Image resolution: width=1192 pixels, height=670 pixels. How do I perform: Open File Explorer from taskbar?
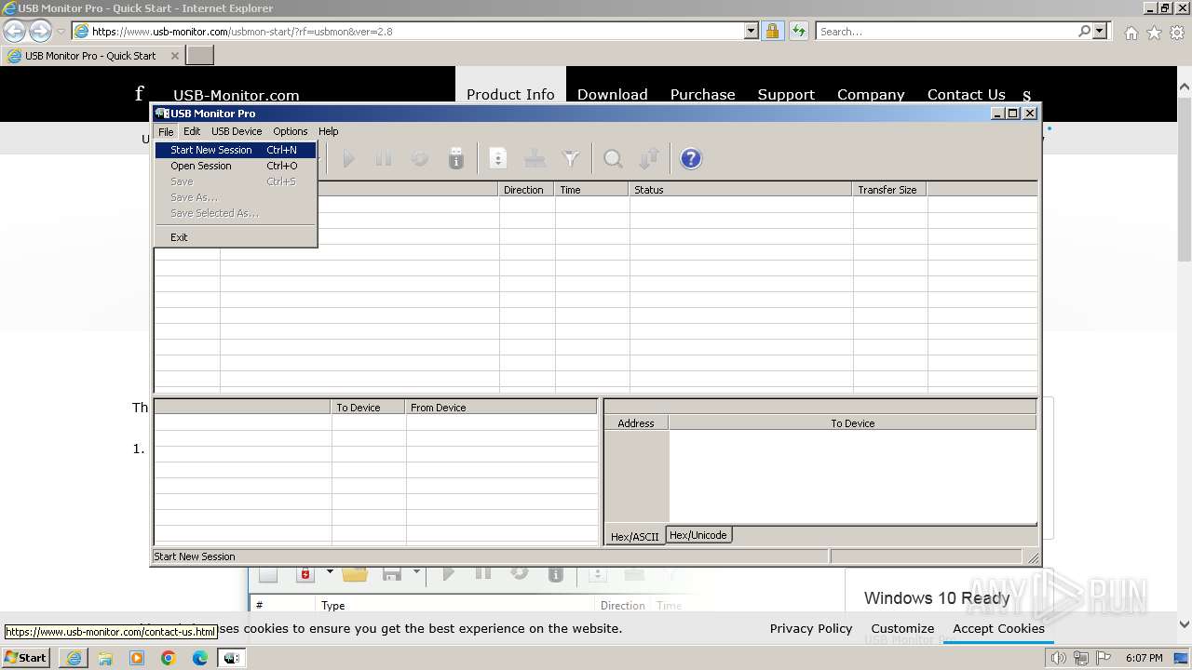click(x=105, y=658)
